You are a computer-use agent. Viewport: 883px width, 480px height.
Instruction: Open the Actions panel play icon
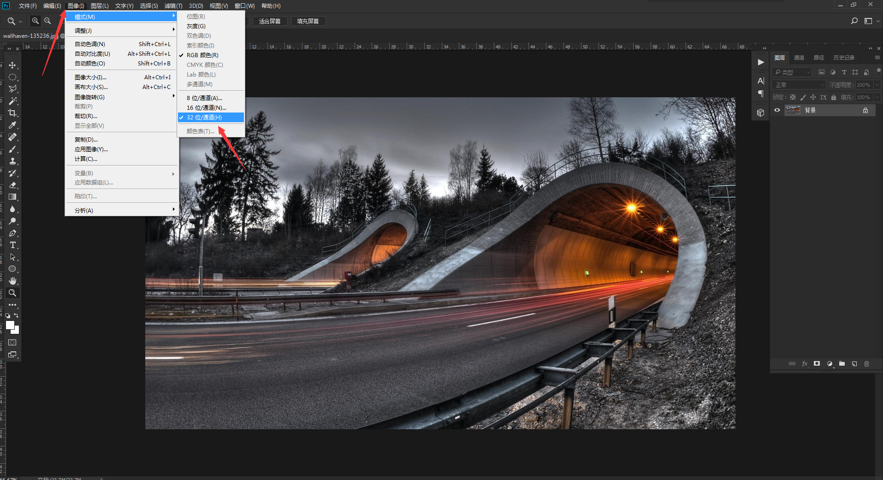[761, 62]
